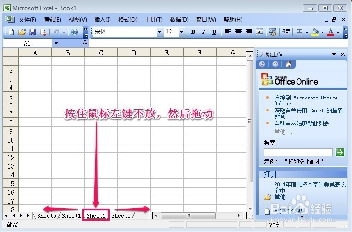Close the 开始工作 task pane
Screen dimensions: 352x232
[x=343, y=54]
